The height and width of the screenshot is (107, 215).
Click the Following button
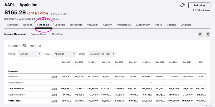pyautogui.click(x=199, y=5)
